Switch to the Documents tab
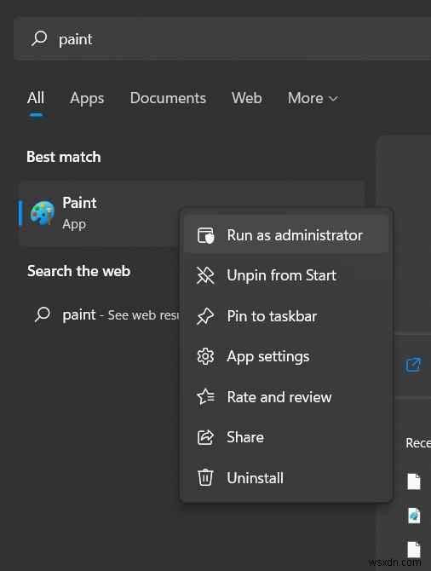Image resolution: width=431 pixels, height=571 pixels. 168,98
